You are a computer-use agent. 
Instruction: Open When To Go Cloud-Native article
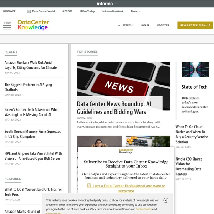point(192,134)
